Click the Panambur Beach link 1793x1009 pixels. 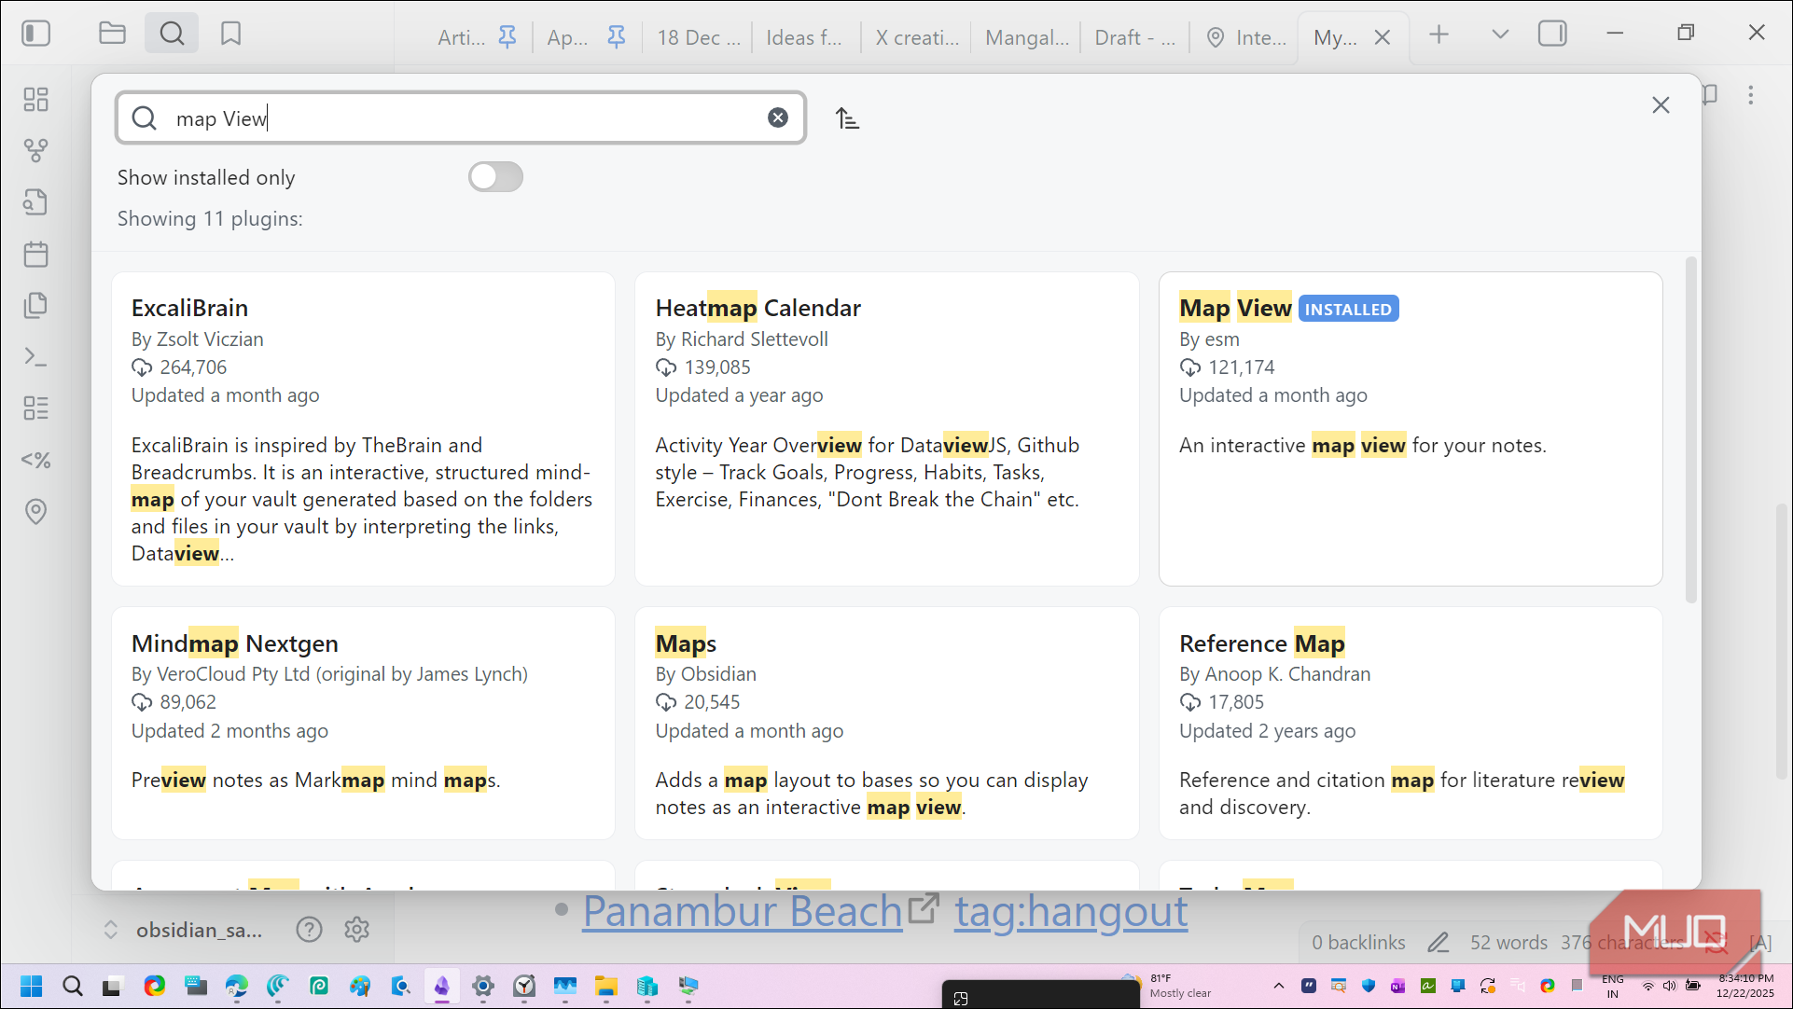tap(743, 911)
